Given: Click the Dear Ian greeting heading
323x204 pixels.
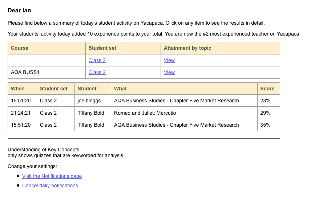Looking at the screenshot, I should tap(19, 11).
